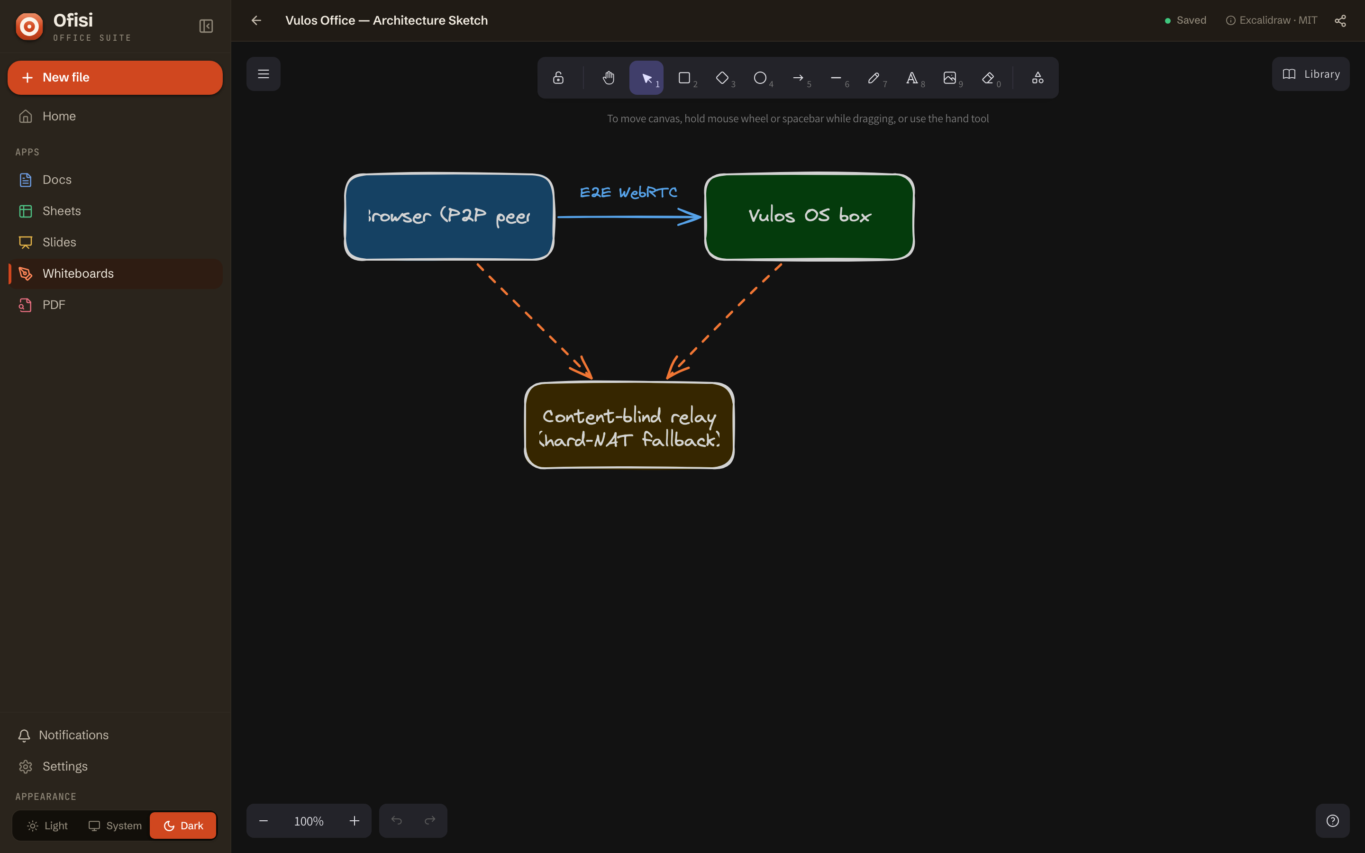1365x853 pixels.
Task: Click the Ofisi logo
Action: [x=29, y=26]
